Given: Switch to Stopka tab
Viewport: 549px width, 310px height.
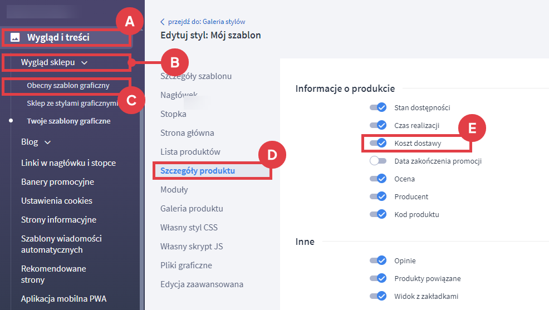Looking at the screenshot, I should 173,114.
